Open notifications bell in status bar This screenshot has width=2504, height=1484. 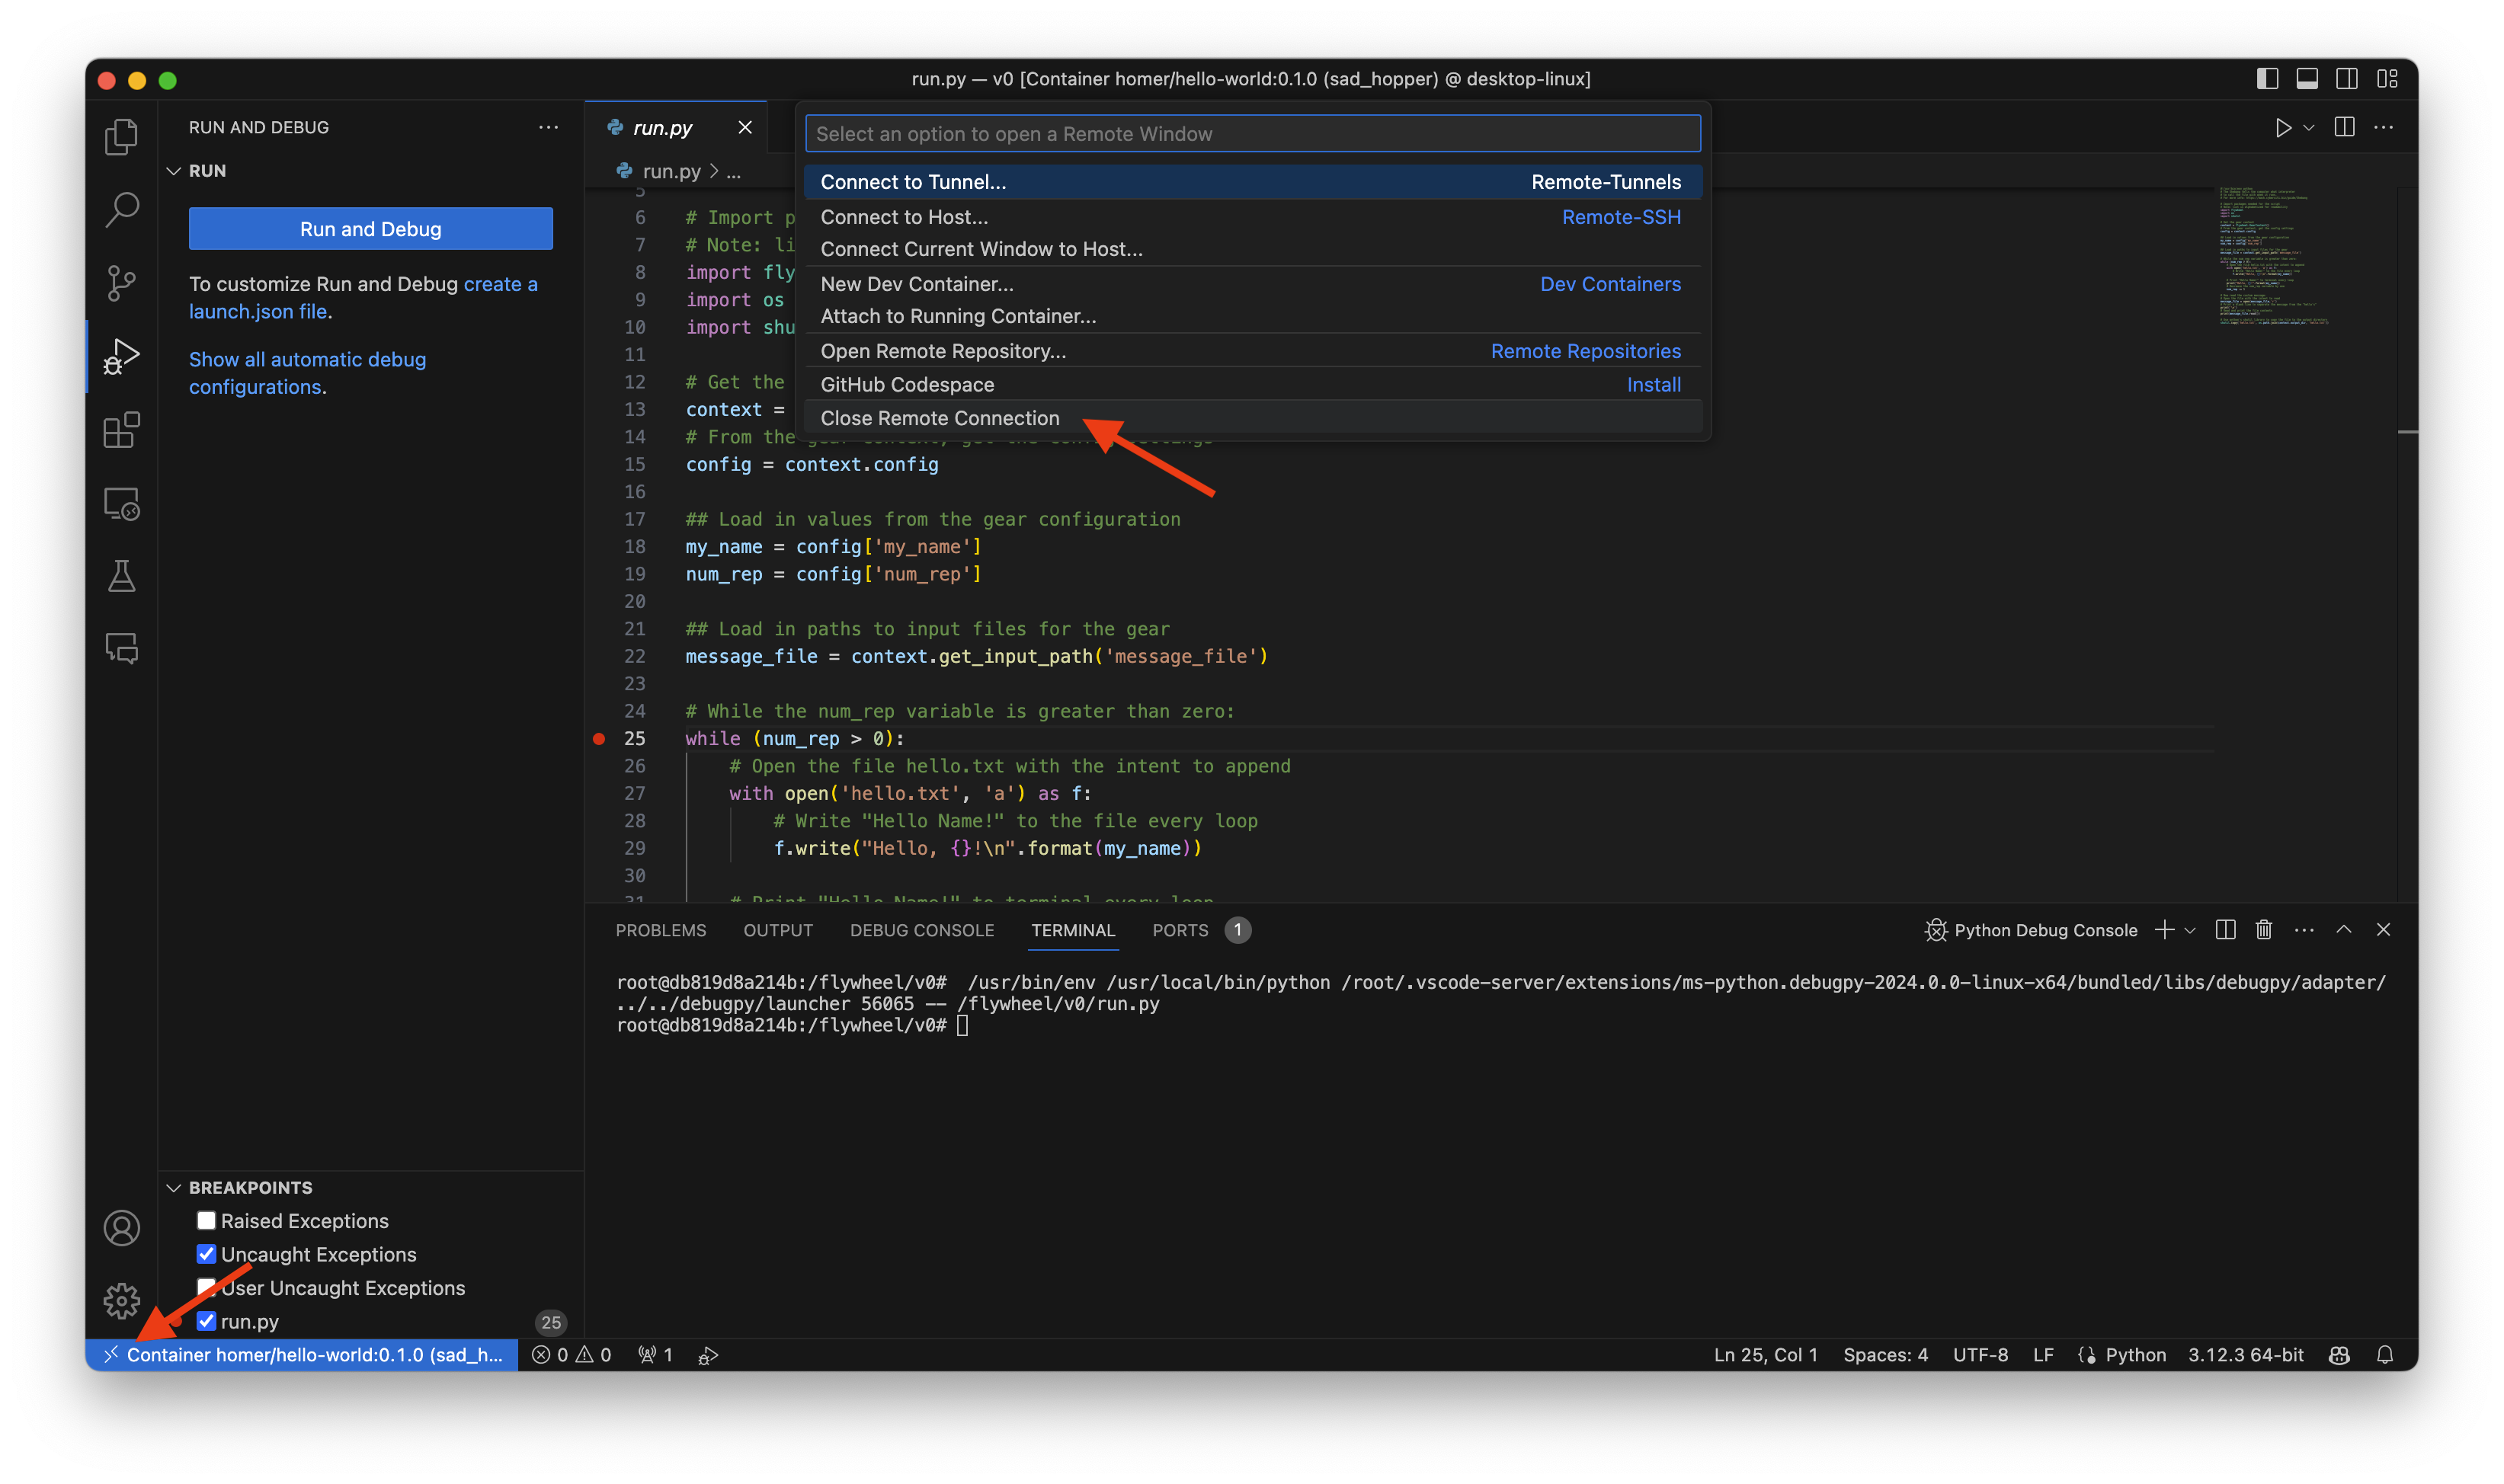click(x=2384, y=1355)
